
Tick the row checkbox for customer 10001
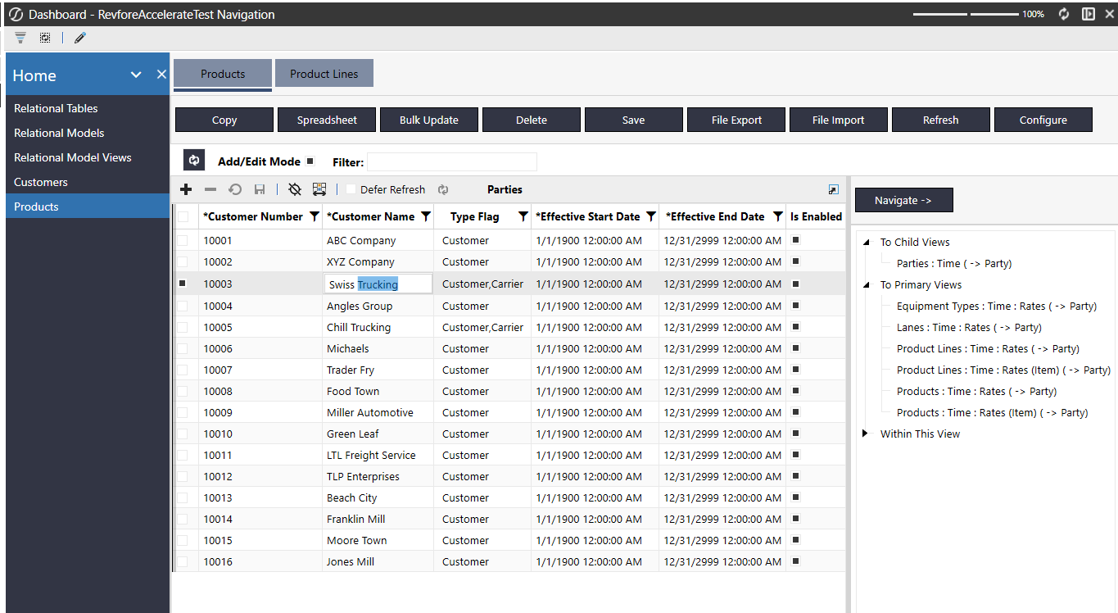tap(183, 241)
